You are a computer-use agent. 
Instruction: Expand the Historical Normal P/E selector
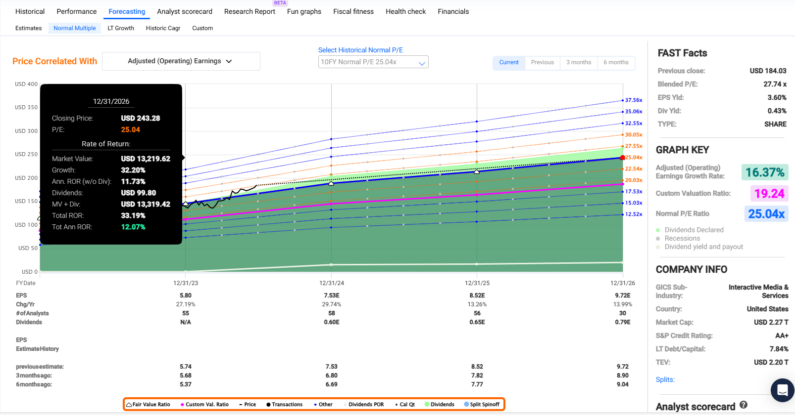tap(373, 62)
